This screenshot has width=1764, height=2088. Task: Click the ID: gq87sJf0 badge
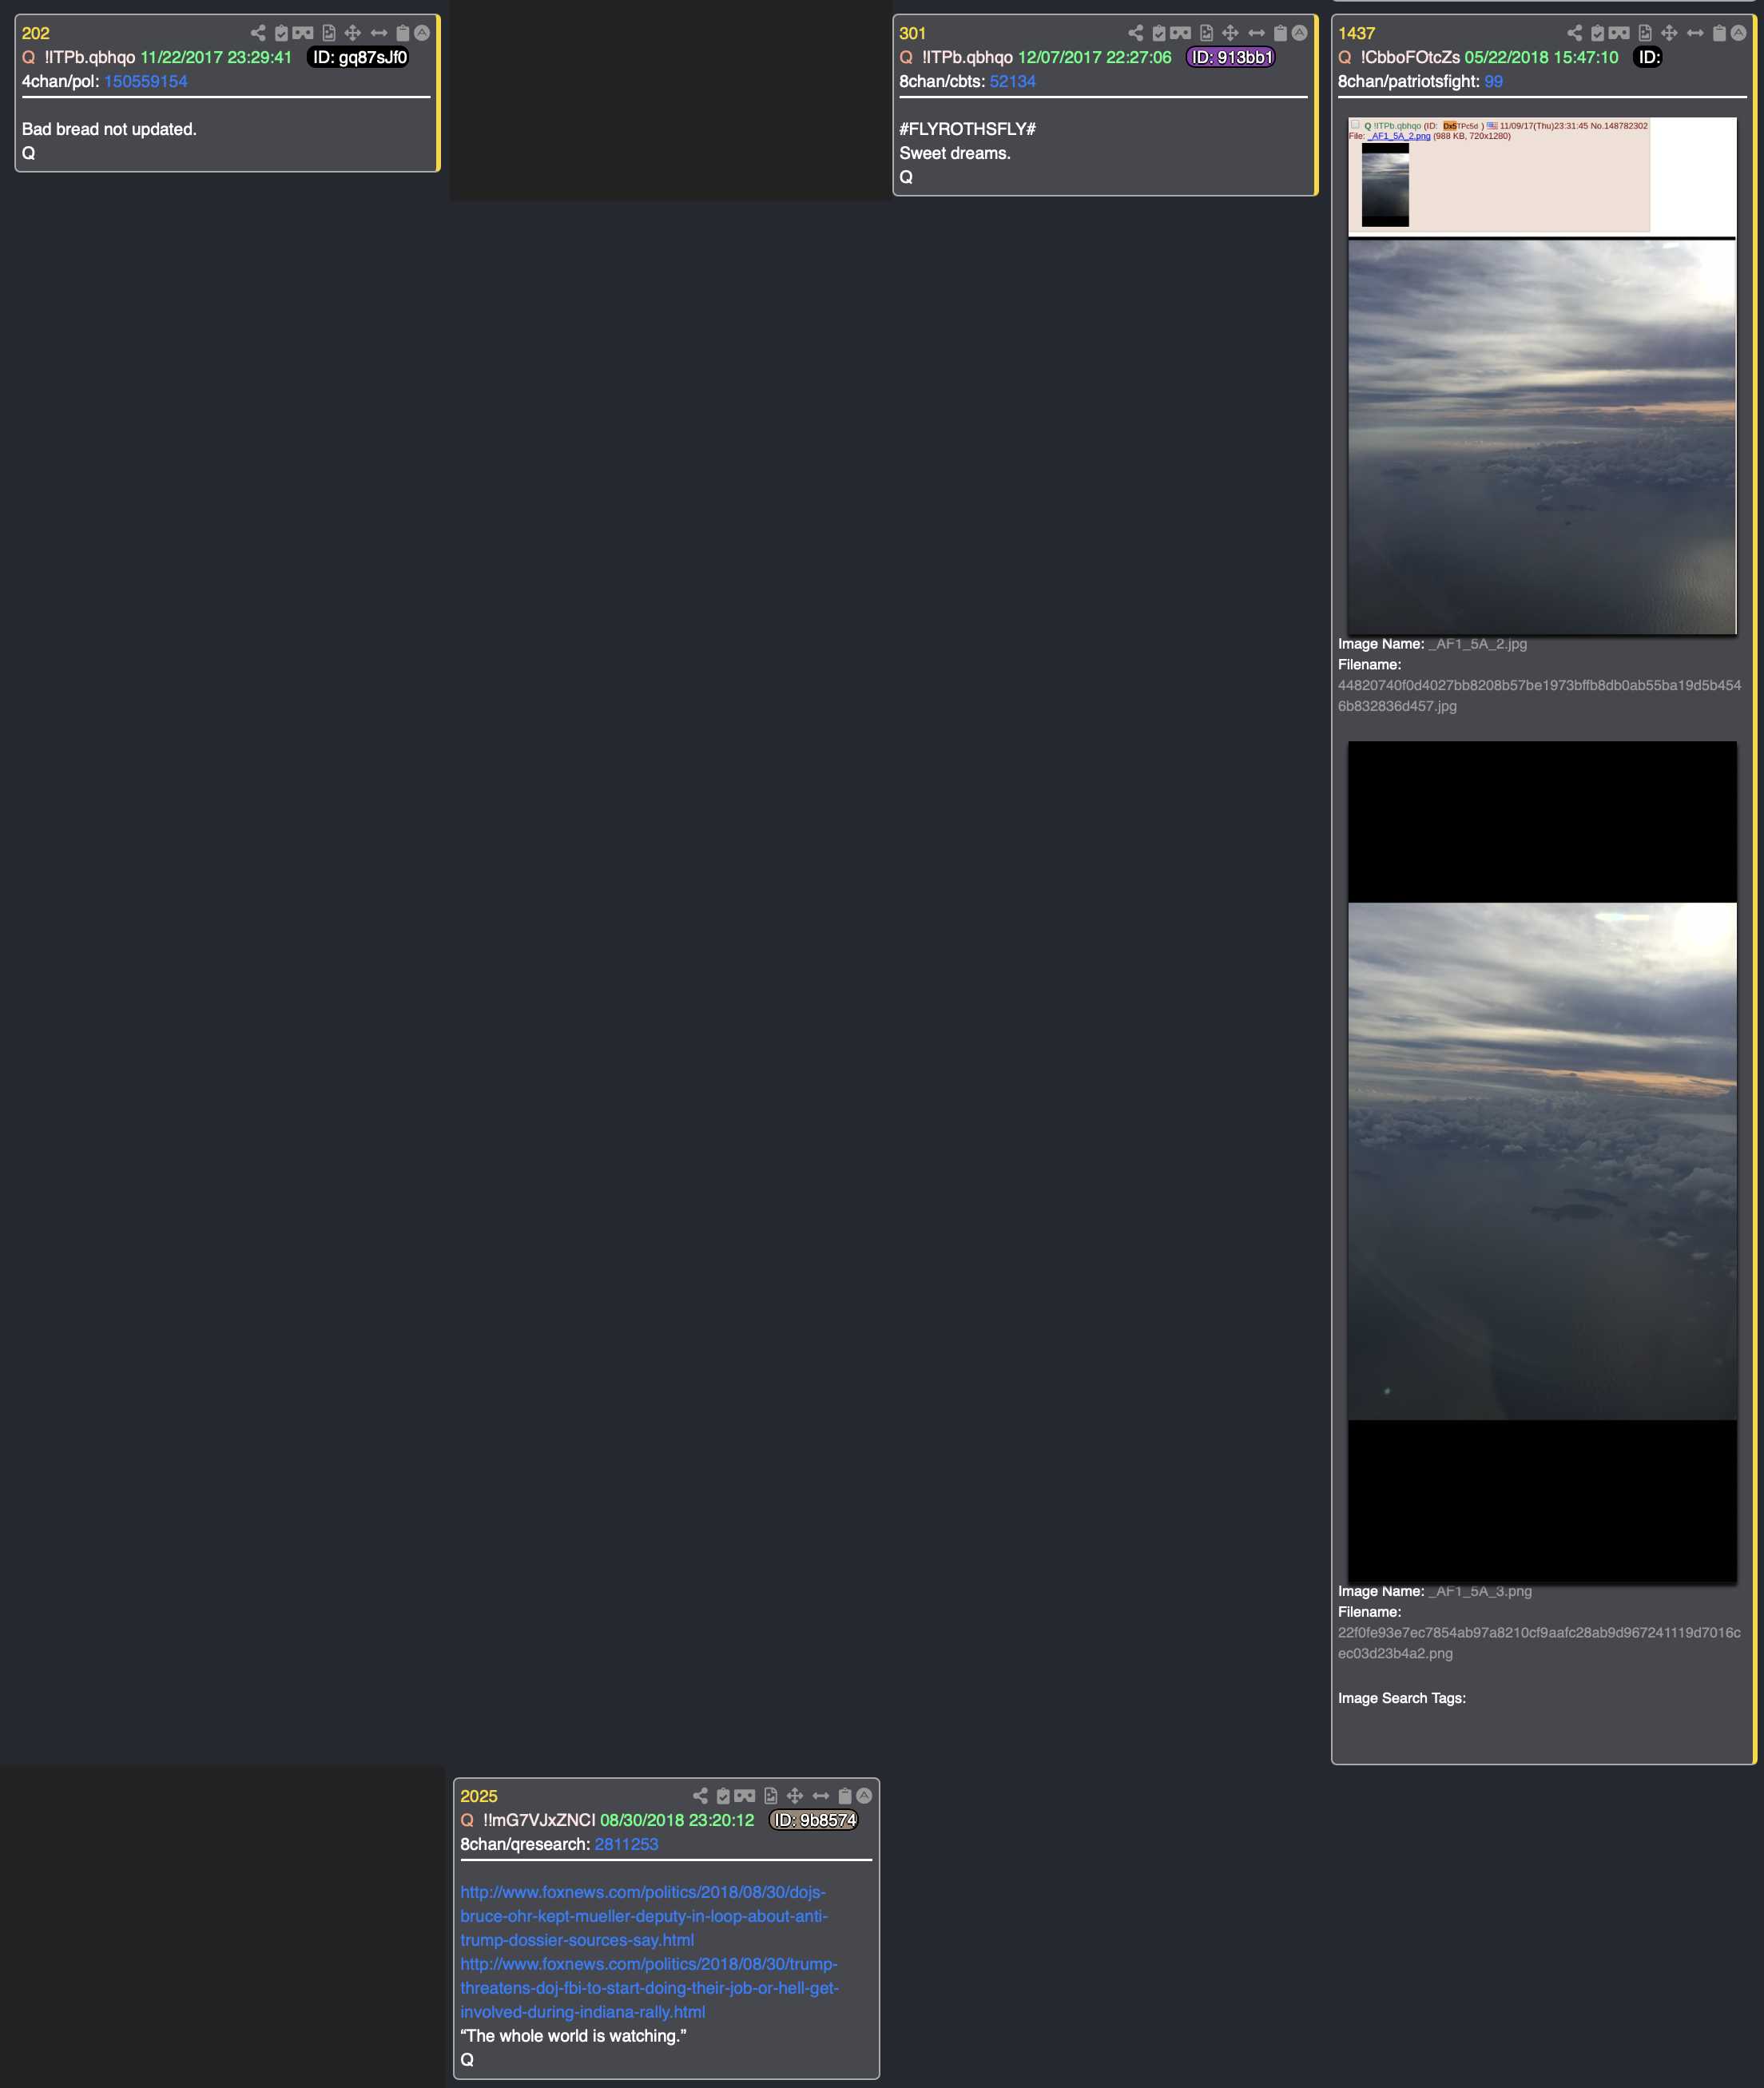point(359,57)
